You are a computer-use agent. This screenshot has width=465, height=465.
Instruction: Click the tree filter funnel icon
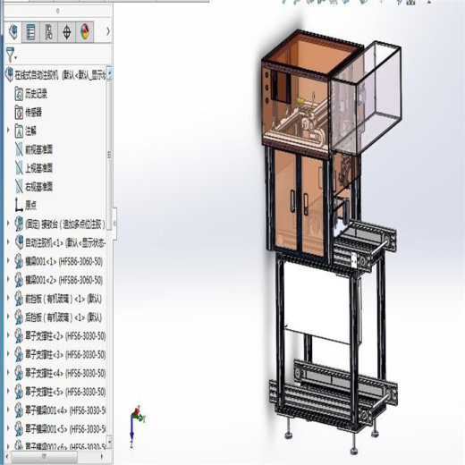tap(11, 55)
